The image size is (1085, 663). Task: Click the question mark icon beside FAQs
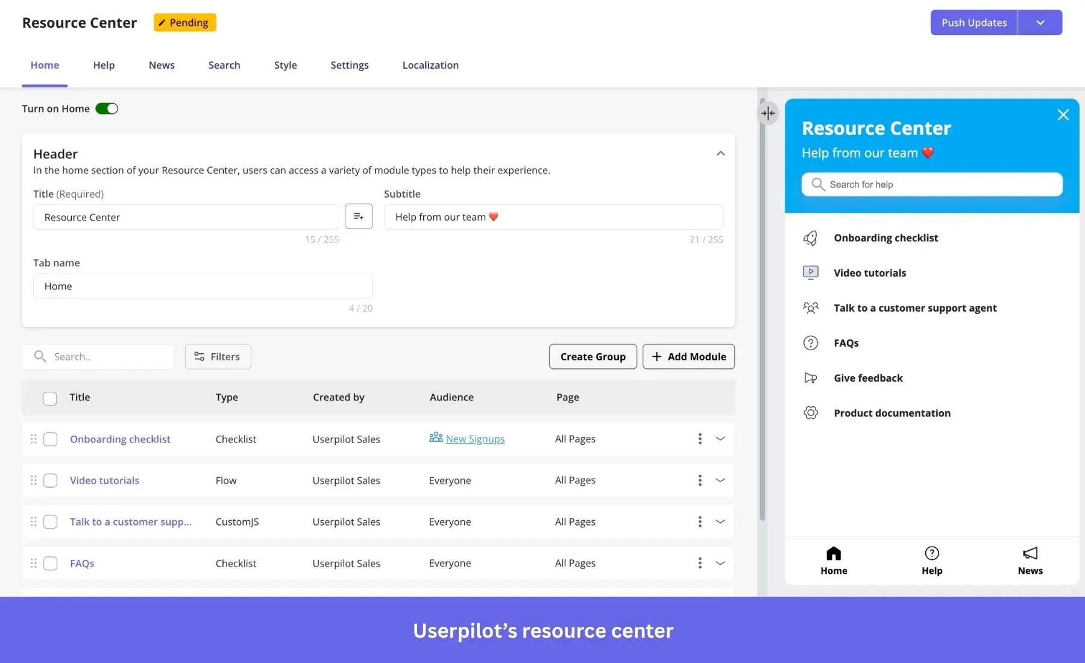pyautogui.click(x=810, y=343)
